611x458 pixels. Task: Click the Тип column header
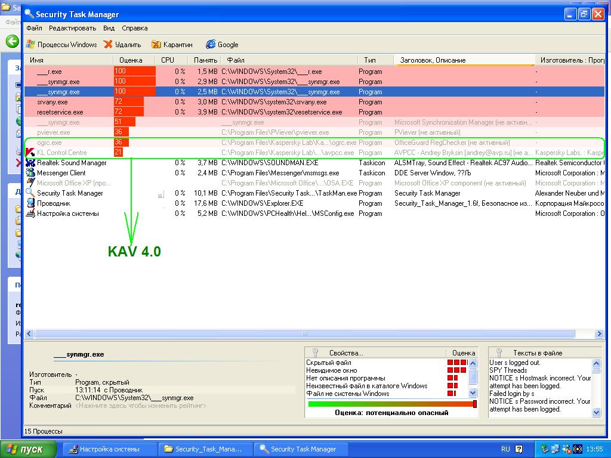(x=376, y=60)
